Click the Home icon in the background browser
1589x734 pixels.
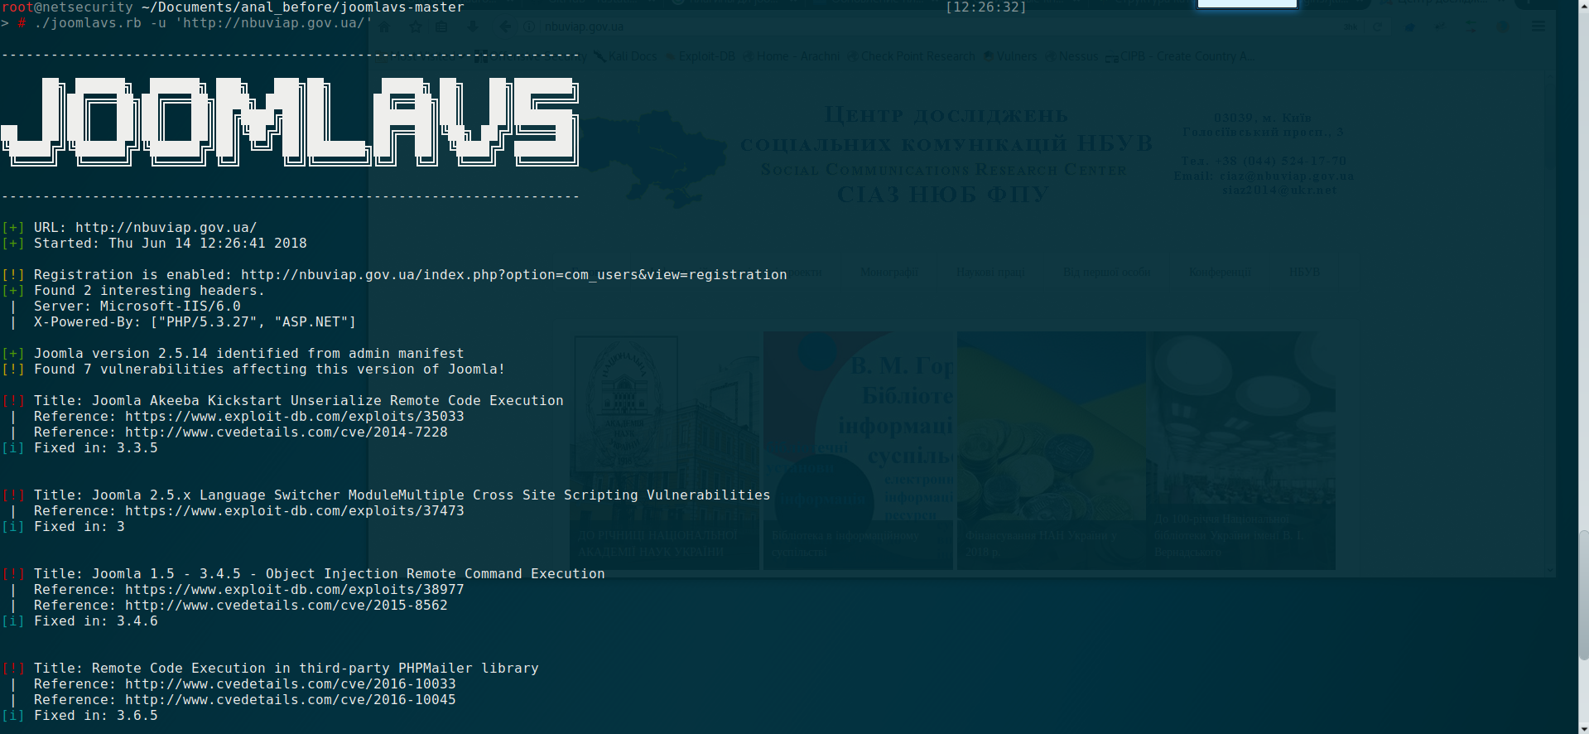click(384, 27)
